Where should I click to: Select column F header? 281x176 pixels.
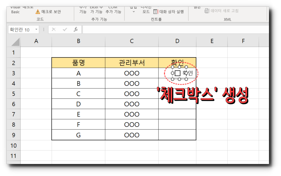click(243, 41)
